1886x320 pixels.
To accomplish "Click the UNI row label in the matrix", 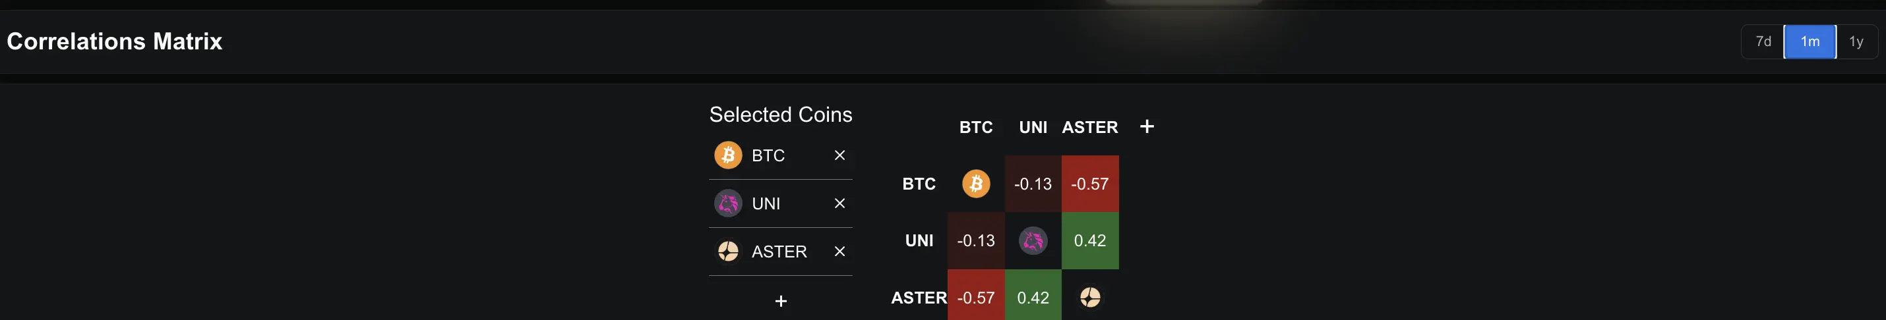I will (919, 241).
